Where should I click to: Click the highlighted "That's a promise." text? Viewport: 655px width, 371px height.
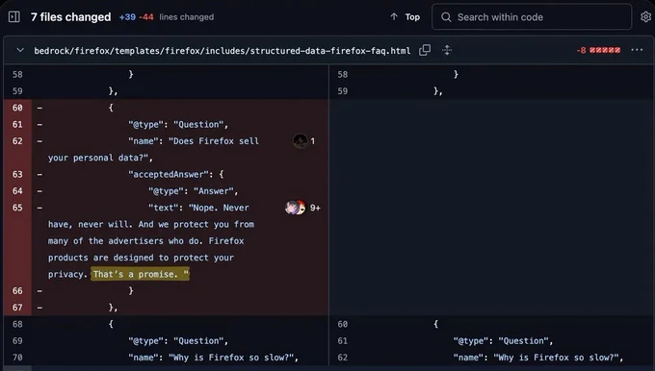(140, 274)
